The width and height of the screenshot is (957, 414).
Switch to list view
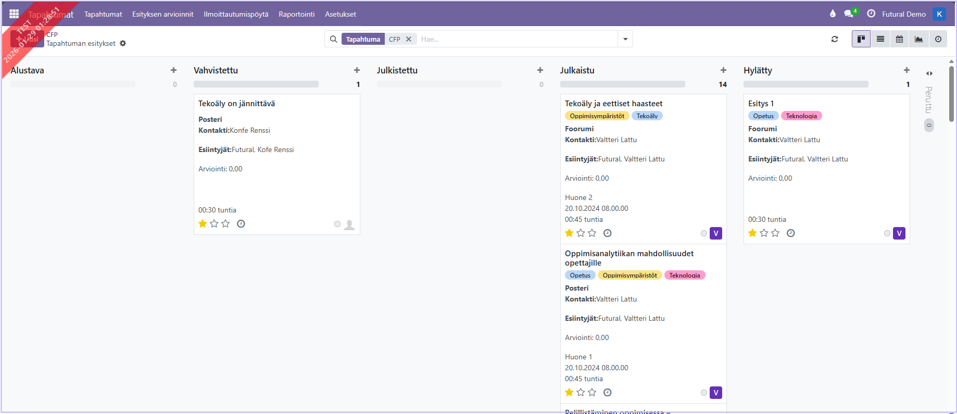click(x=880, y=39)
